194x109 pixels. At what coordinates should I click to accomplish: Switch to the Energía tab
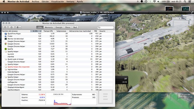click(59, 27)
